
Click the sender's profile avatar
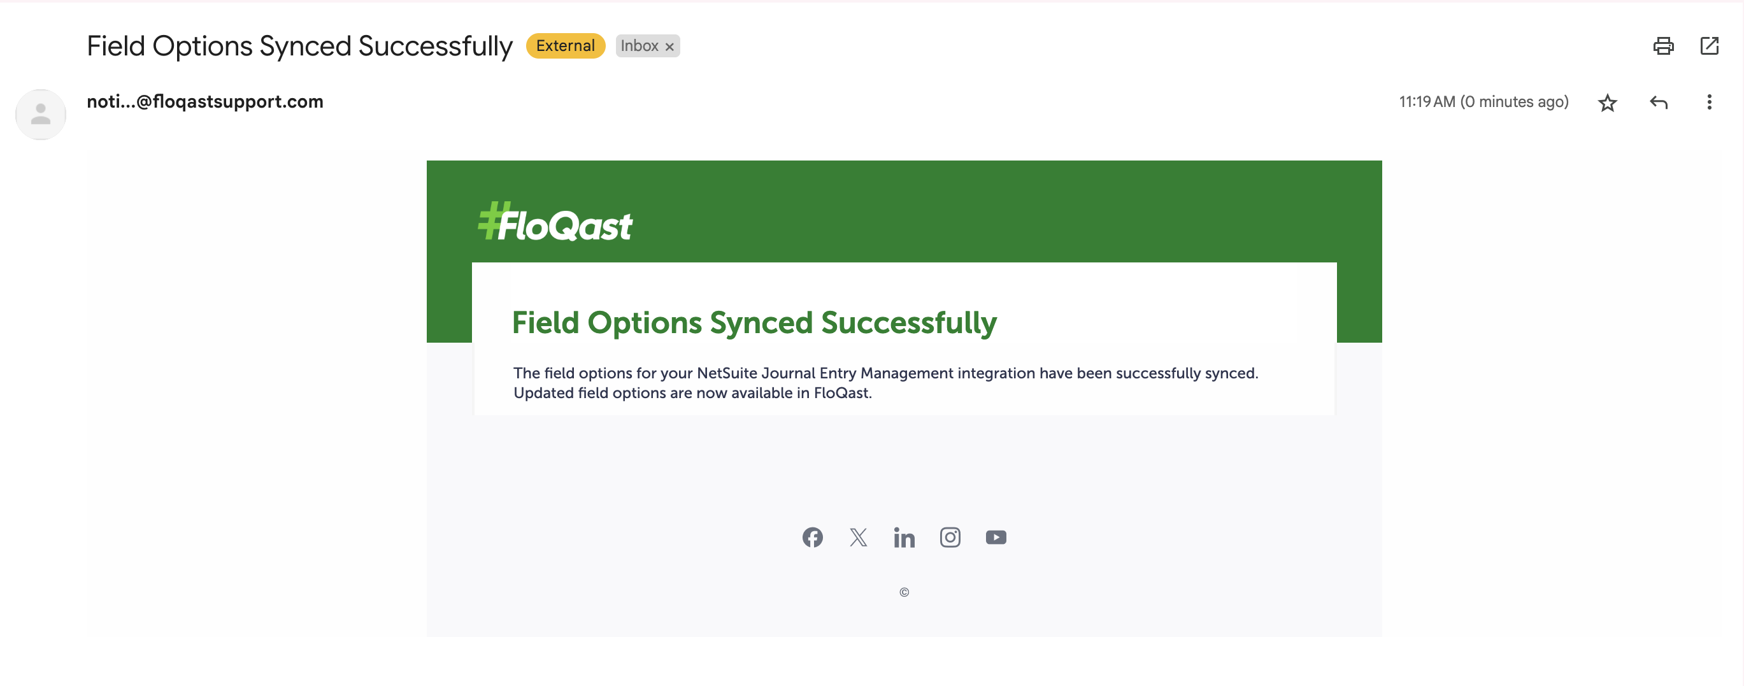[x=41, y=115]
